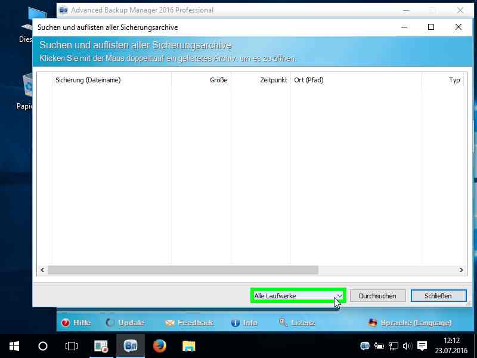This screenshot has height=358, width=477.
Task: Close the Suchen und auflisten dialog
Action: (459, 27)
